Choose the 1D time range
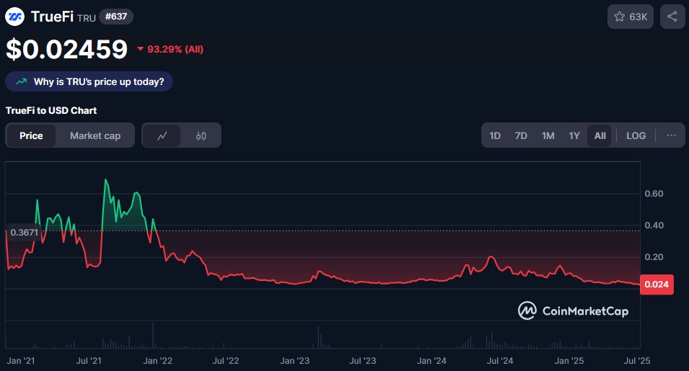 point(495,135)
